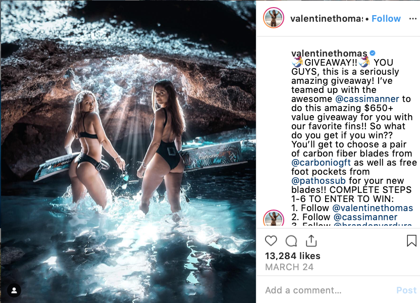This screenshot has height=303, width=420.
Task: Click the small profile avatar near caption steps
Action: (x=274, y=218)
